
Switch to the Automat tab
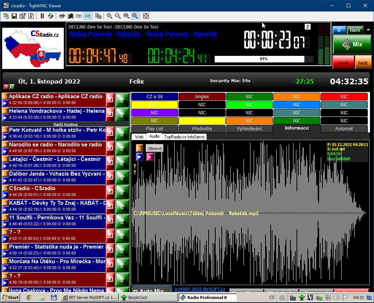tap(344, 129)
